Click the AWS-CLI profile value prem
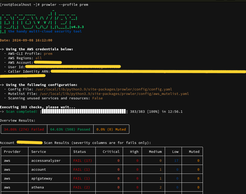 [x=48, y=53]
